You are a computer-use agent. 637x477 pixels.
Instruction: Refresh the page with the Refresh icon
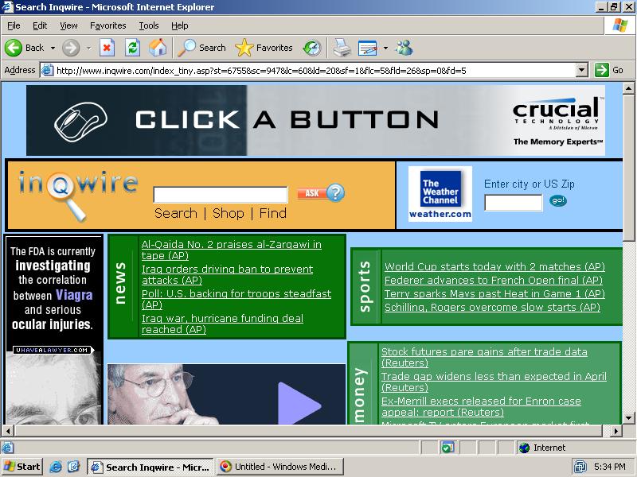tap(132, 48)
